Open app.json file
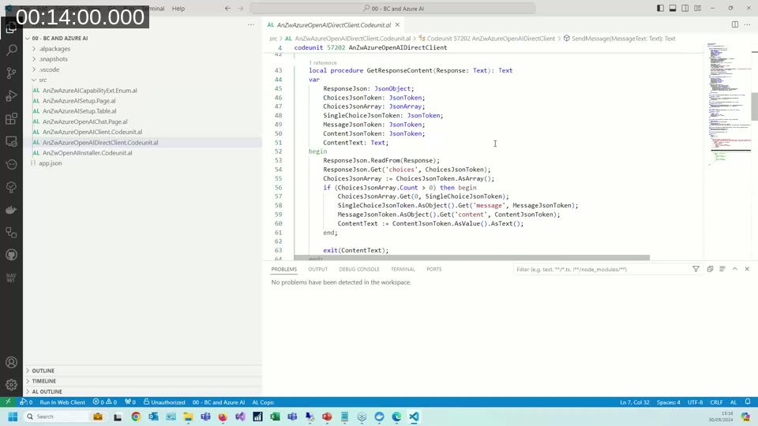 click(51, 163)
